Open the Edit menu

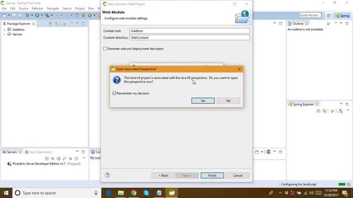tap(12, 8)
